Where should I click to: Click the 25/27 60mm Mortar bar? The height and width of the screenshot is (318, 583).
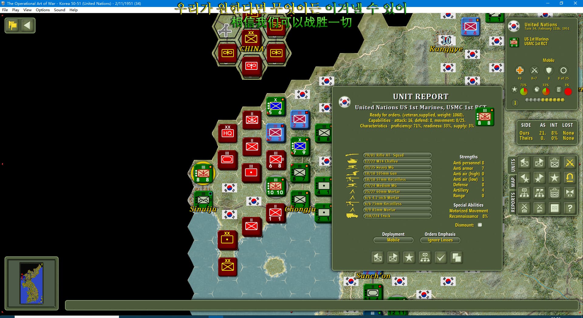[x=397, y=191]
